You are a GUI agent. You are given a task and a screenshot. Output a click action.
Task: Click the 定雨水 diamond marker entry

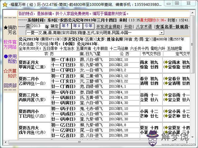(x=177, y=62)
